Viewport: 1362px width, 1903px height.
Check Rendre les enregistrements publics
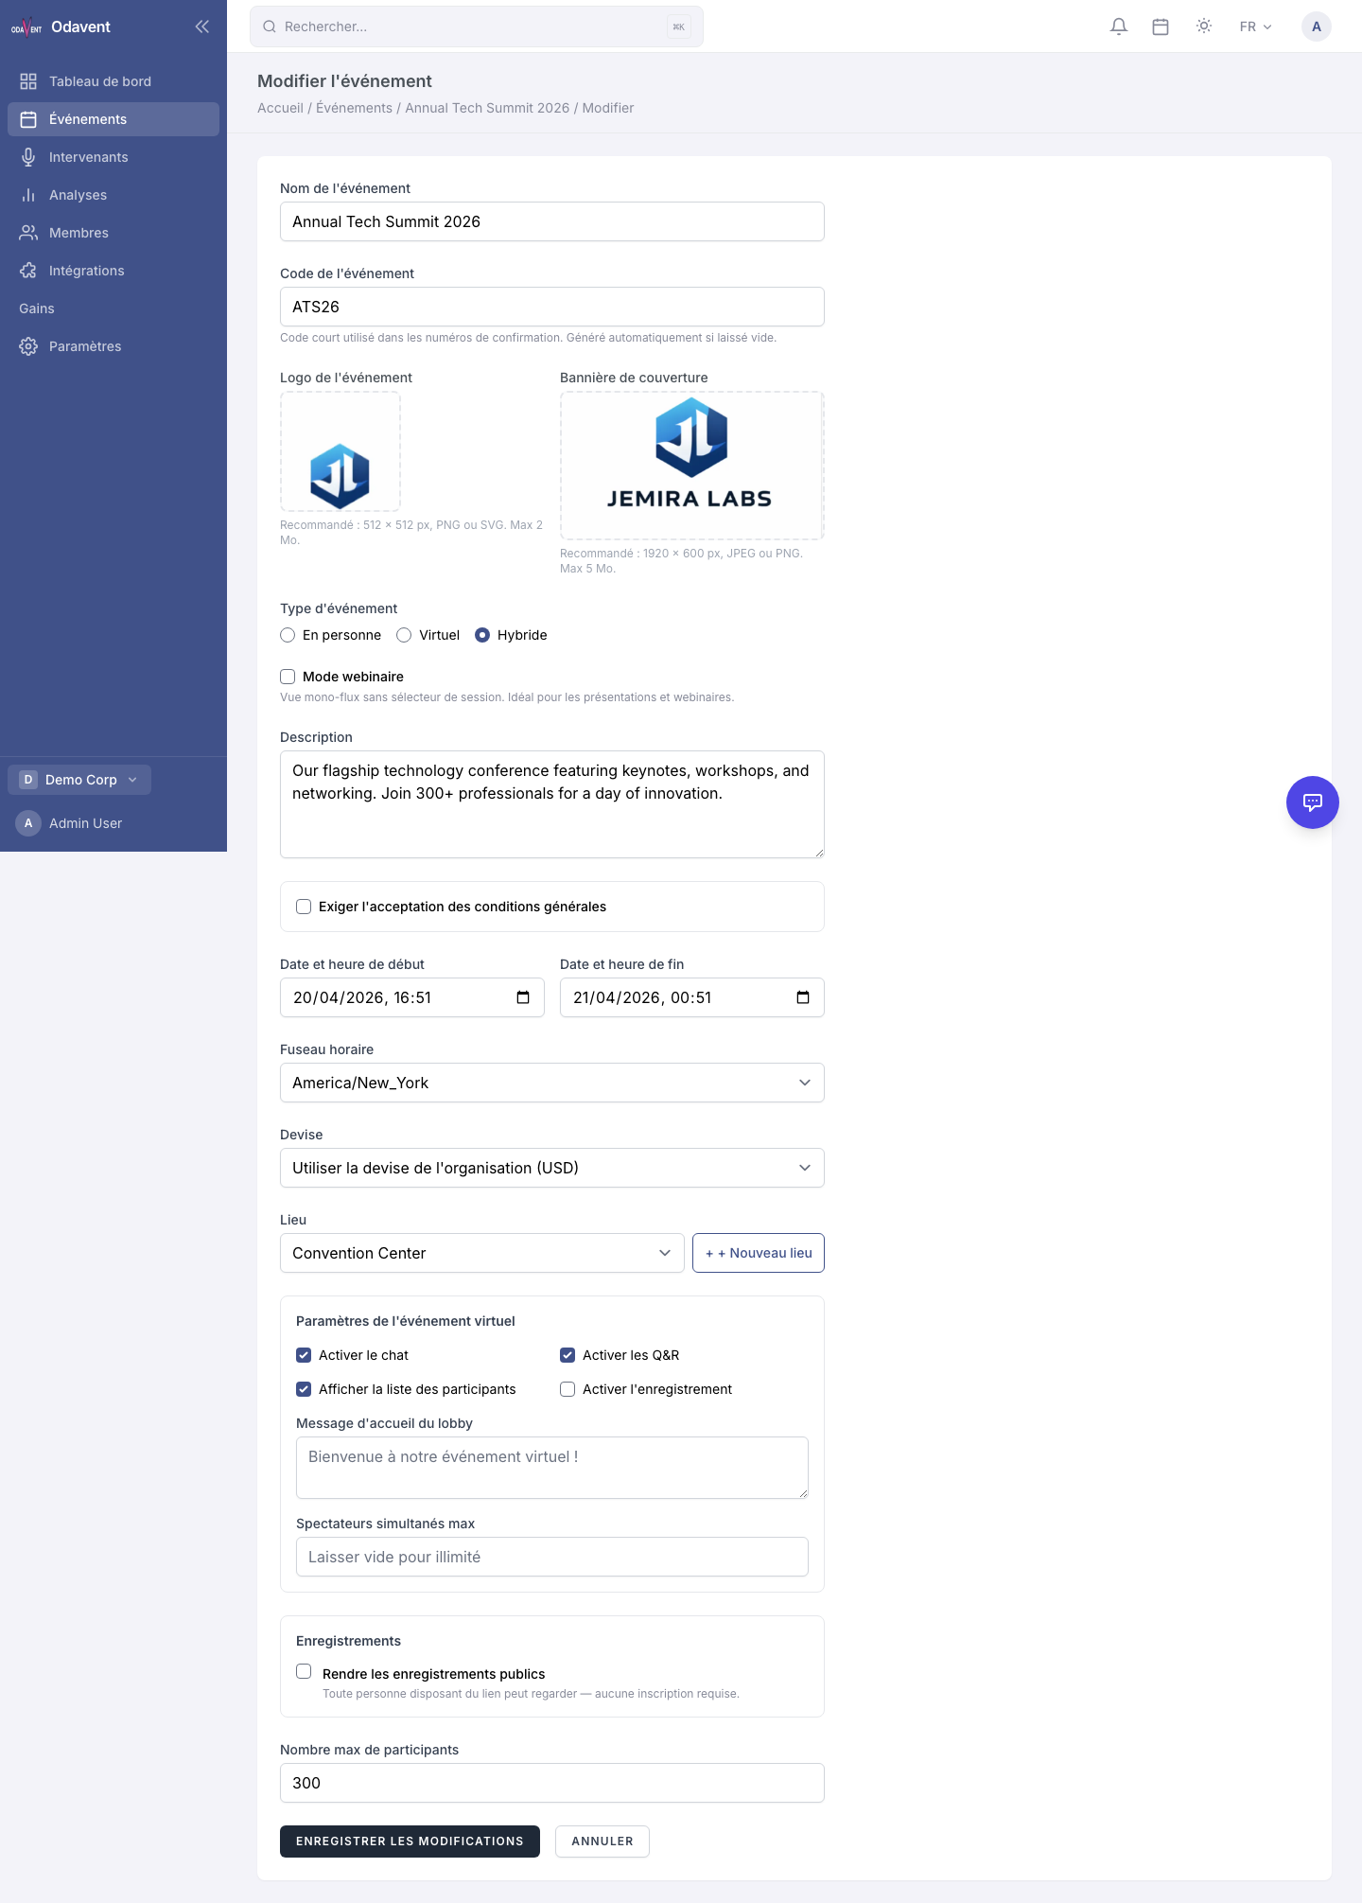coord(304,1671)
